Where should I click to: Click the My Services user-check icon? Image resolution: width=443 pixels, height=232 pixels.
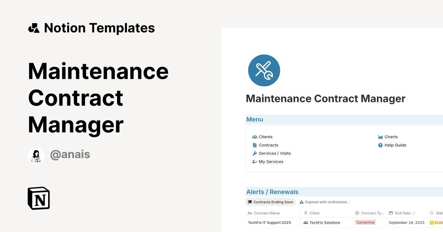click(x=255, y=161)
